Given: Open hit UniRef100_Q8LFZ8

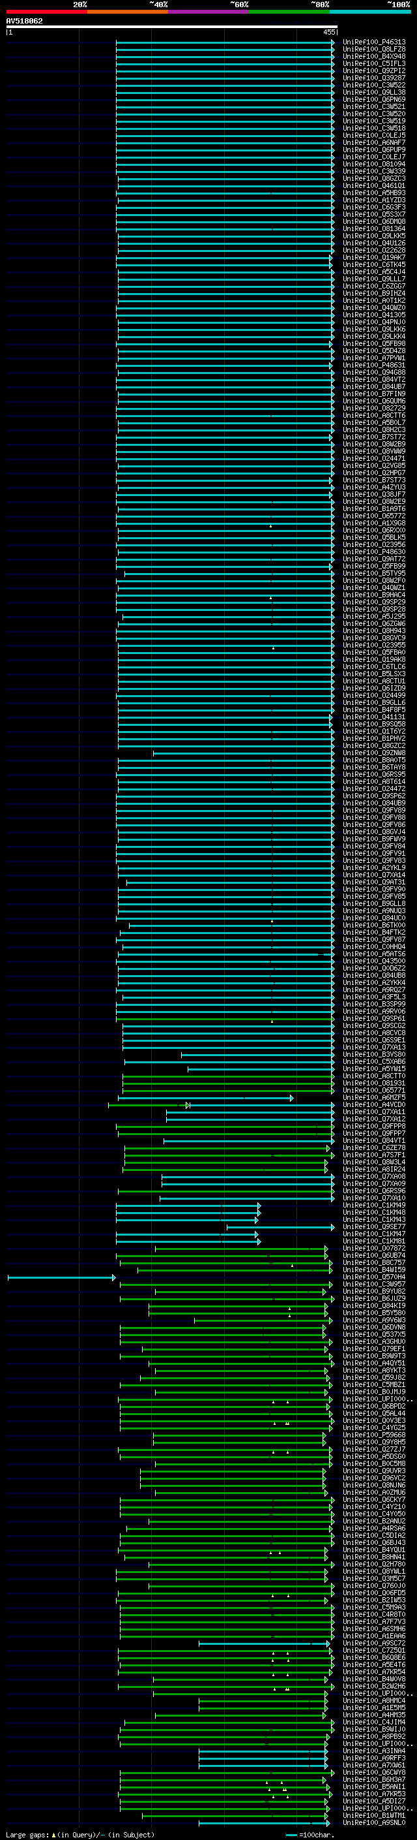Looking at the screenshot, I should coord(373,50).
